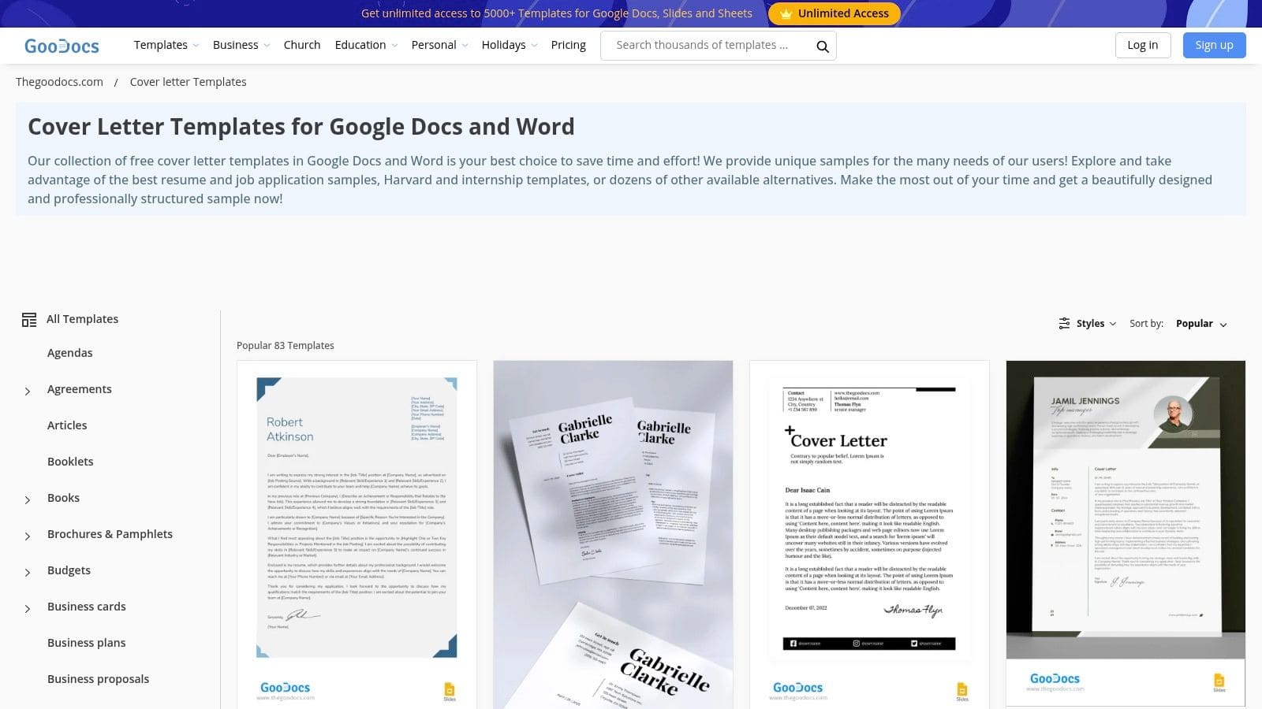Open the Sort by Popular dropdown
Screen dimensions: 1262x709
pyautogui.click(x=1200, y=324)
